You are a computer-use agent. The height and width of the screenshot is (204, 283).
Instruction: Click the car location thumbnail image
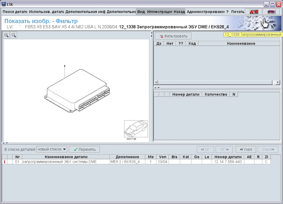pos(136,129)
